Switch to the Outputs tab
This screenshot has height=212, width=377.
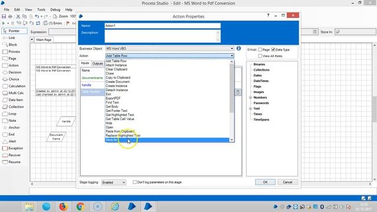pyautogui.click(x=98, y=64)
